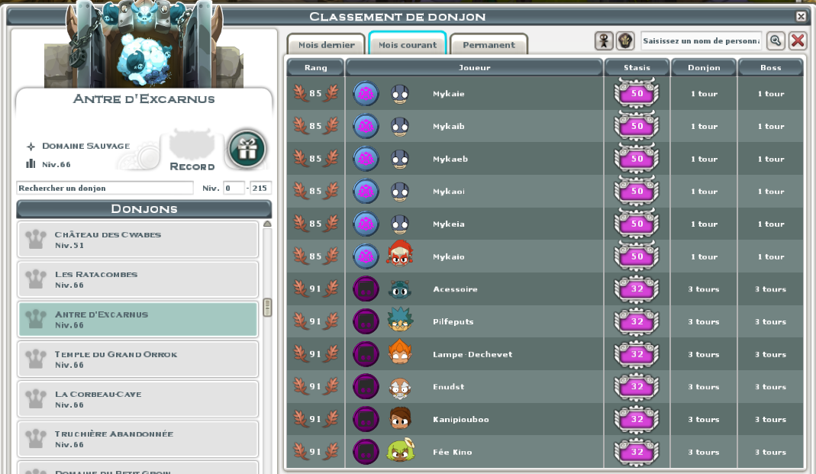Click the magnifying glass search button

776,40
